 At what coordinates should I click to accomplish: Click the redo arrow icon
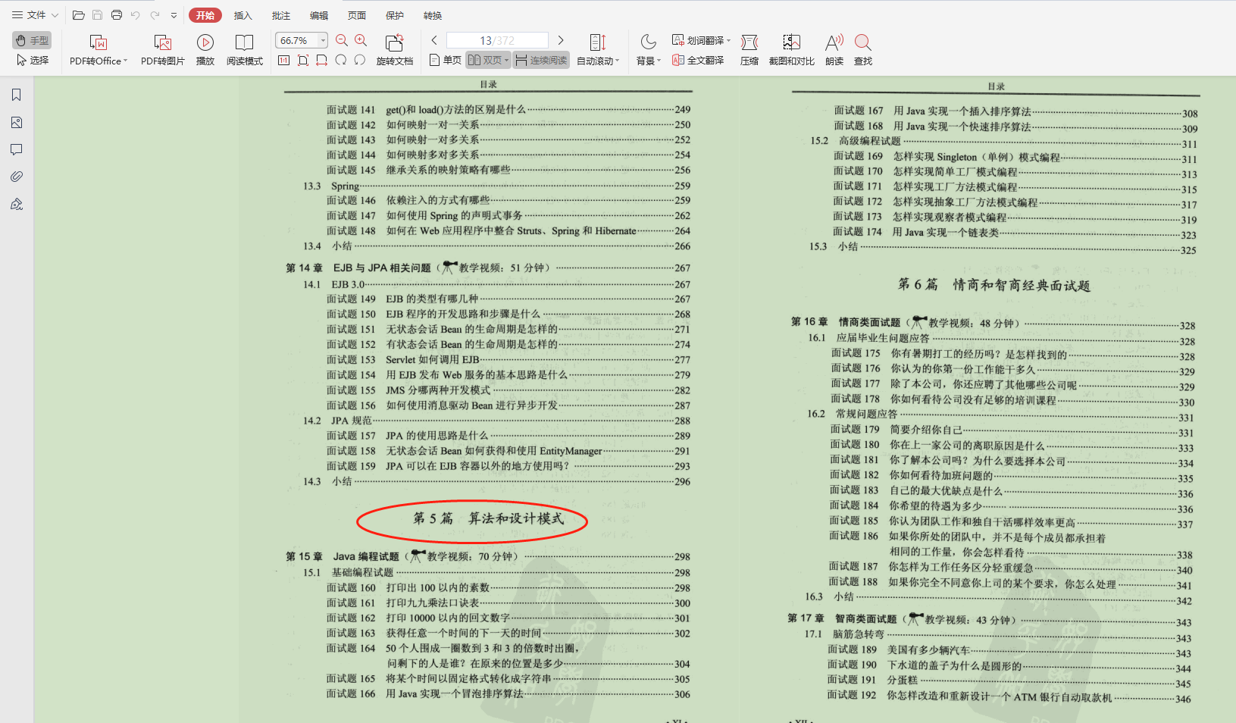tap(155, 15)
